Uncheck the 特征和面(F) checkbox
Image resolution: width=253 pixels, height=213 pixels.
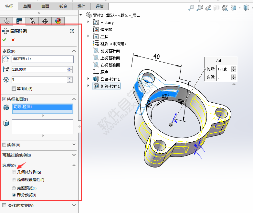click(4, 99)
